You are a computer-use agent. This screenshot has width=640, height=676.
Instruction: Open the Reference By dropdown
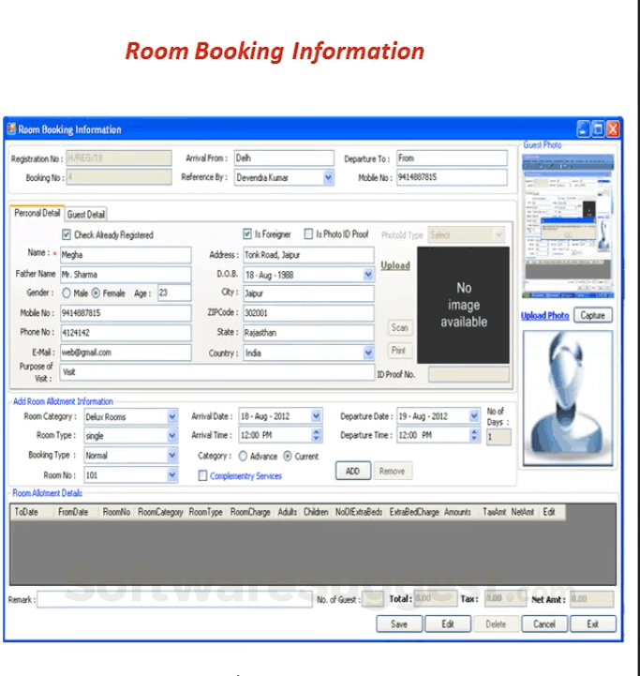click(328, 177)
